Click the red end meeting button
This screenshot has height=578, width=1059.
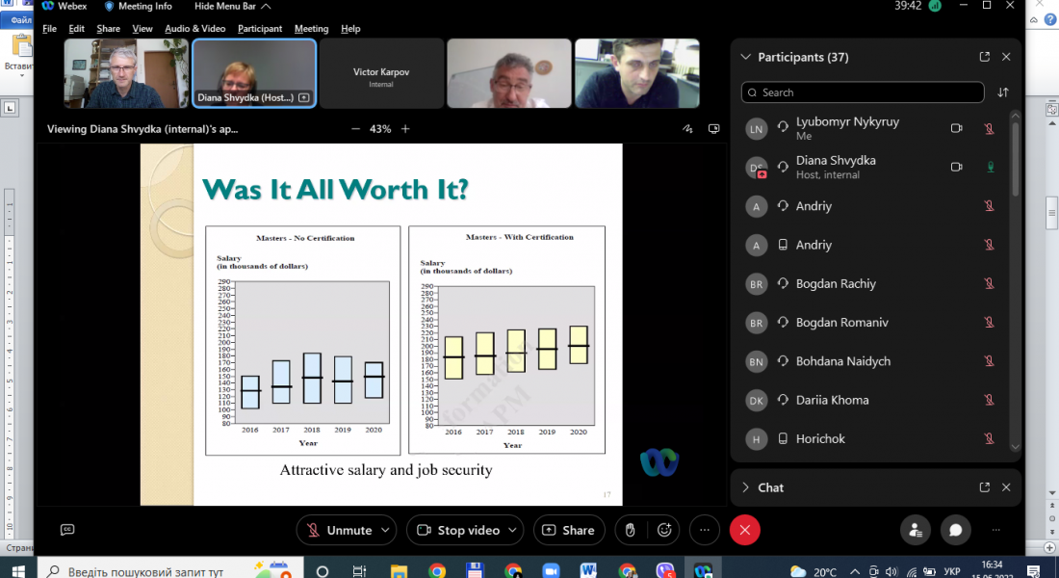tap(744, 530)
